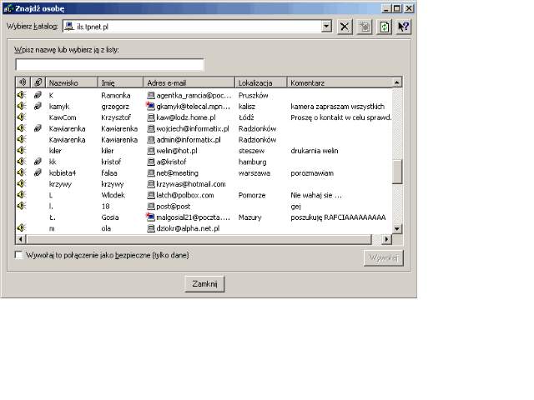
Task: Click speaker icon in kamyk row
Action: click(x=22, y=106)
